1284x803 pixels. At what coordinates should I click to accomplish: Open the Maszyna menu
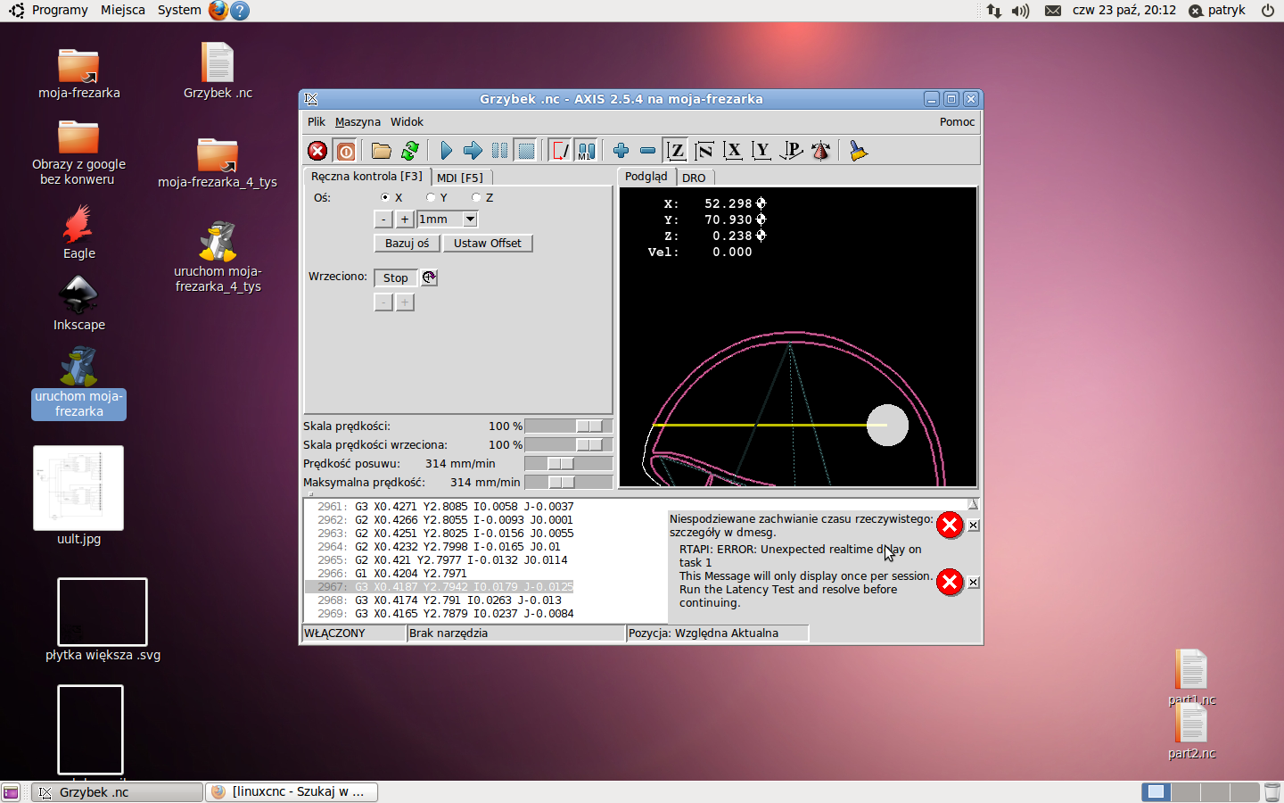(x=358, y=122)
